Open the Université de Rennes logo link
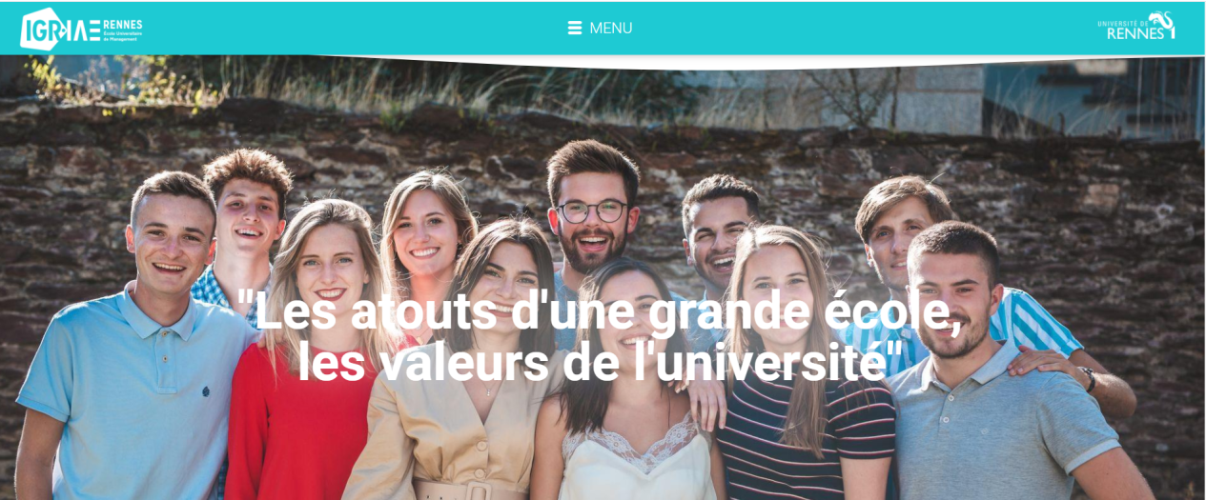 pos(1136,26)
